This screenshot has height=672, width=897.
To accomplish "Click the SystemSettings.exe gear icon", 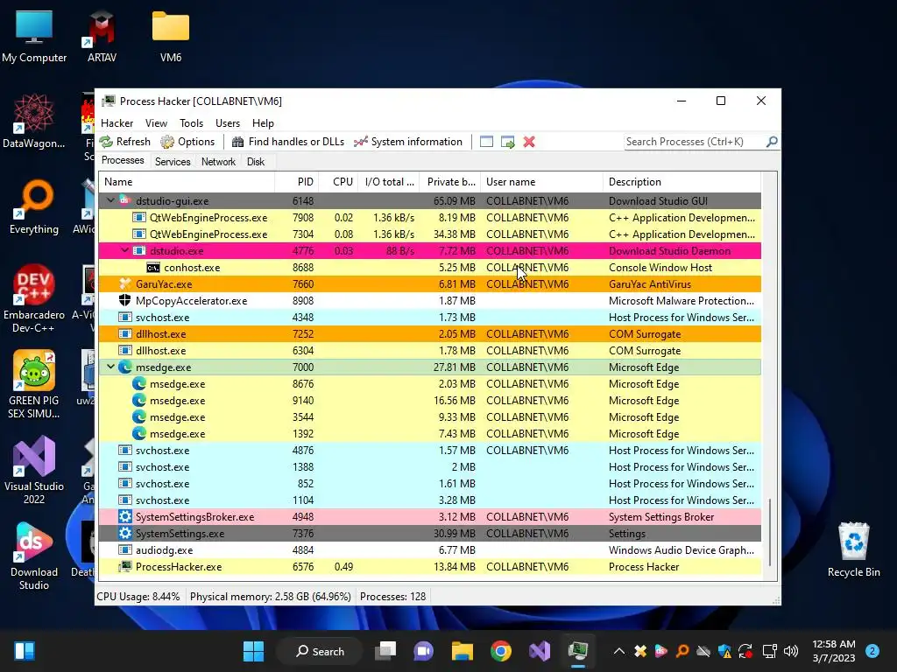I will point(124,533).
